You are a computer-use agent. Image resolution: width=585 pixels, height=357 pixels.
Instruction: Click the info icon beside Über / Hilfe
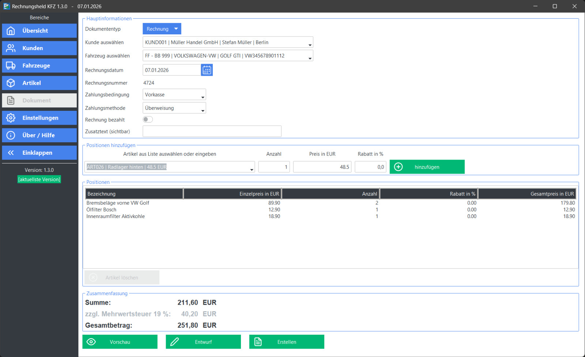(11, 135)
